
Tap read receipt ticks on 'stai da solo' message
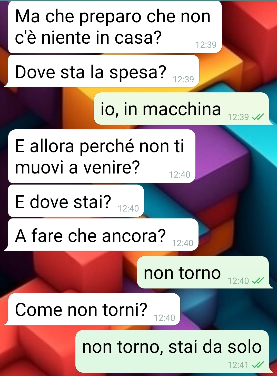[258, 365]
